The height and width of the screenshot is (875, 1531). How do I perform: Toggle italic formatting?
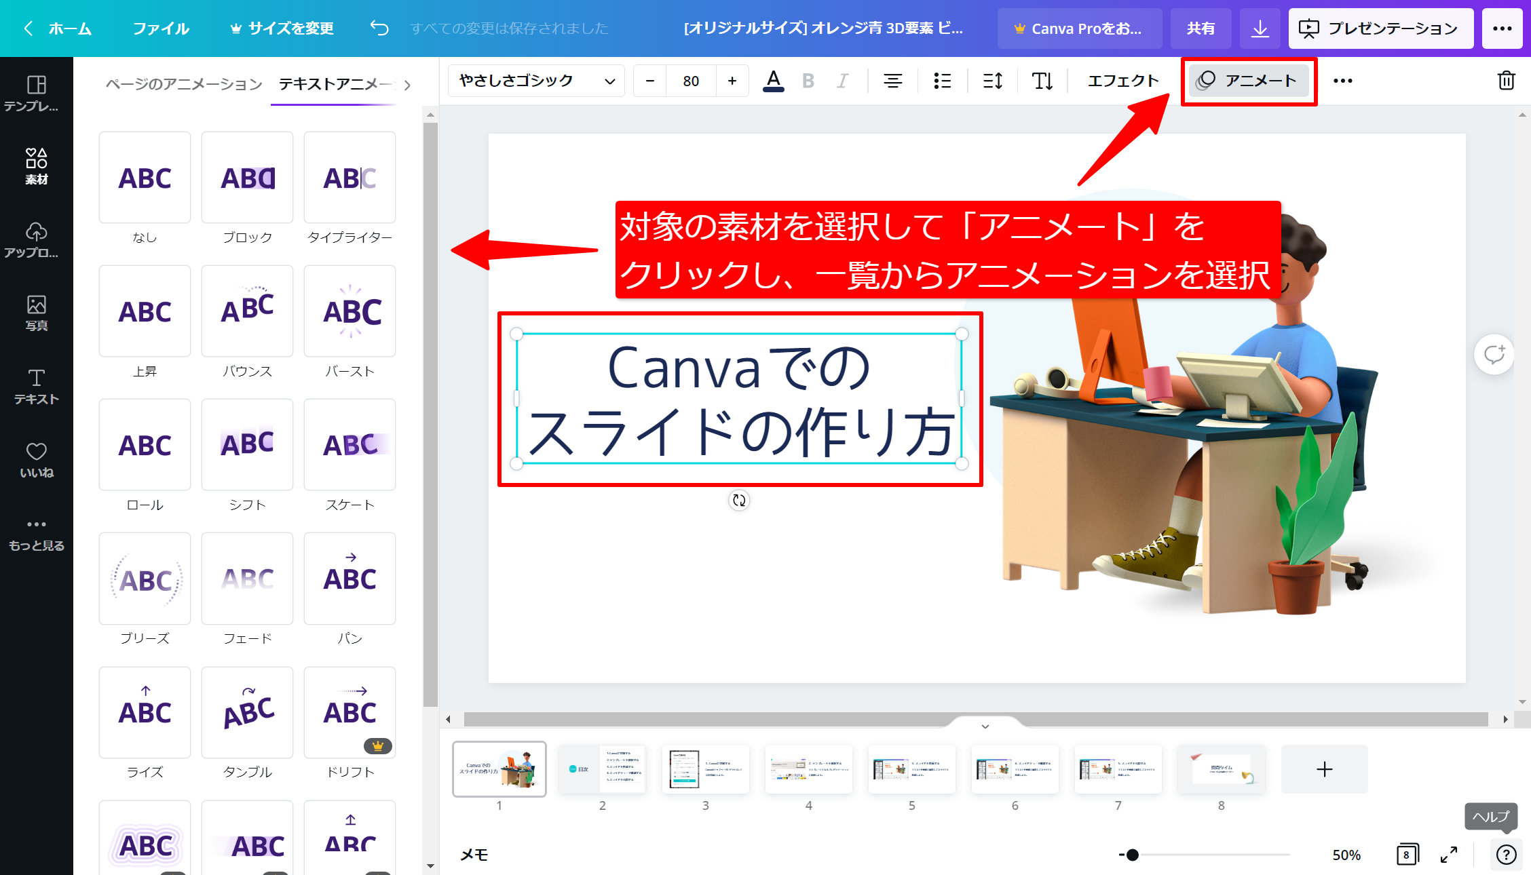(x=842, y=81)
